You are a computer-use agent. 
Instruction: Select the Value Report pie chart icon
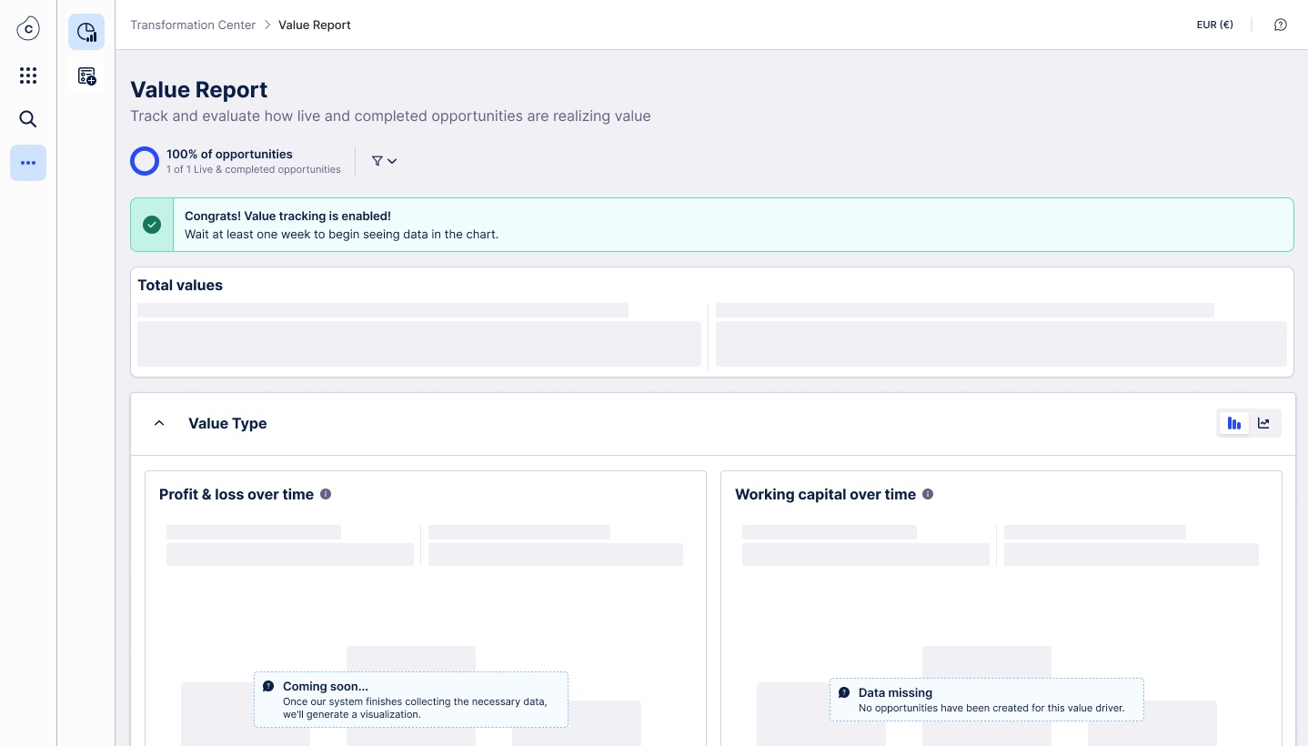[86, 32]
